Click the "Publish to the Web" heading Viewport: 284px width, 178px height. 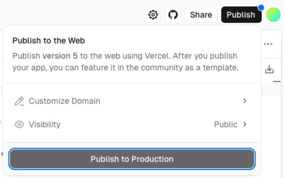49,40
